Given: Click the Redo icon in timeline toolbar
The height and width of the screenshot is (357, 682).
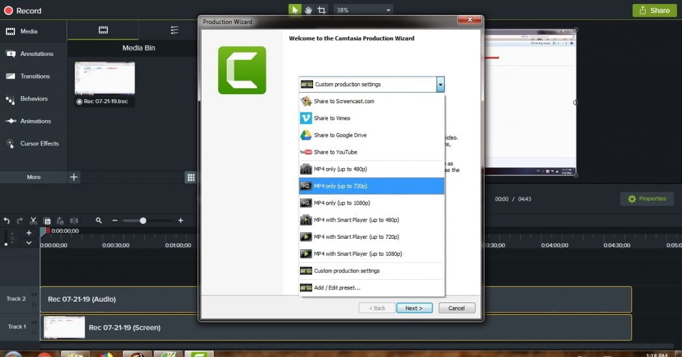Looking at the screenshot, I should pos(20,221).
